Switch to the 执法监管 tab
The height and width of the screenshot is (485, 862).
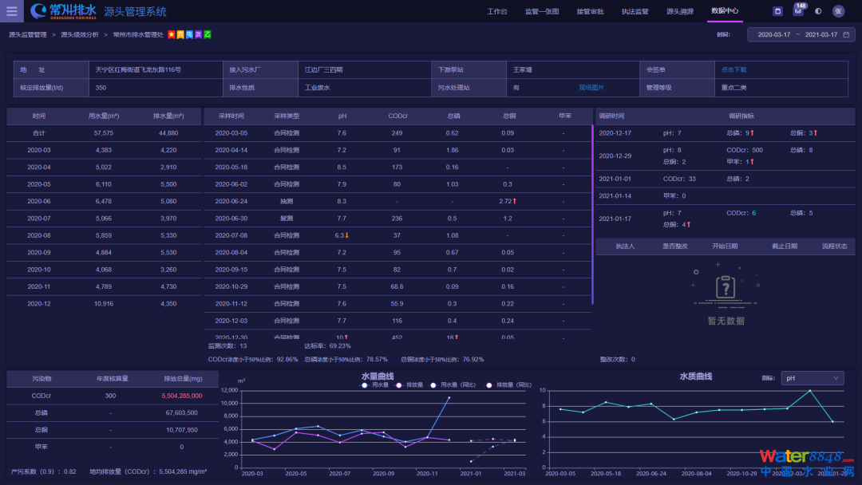(x=635, y=11)
